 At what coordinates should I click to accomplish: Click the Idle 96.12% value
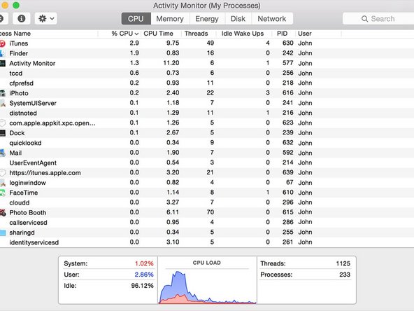[x=143, y=286]
